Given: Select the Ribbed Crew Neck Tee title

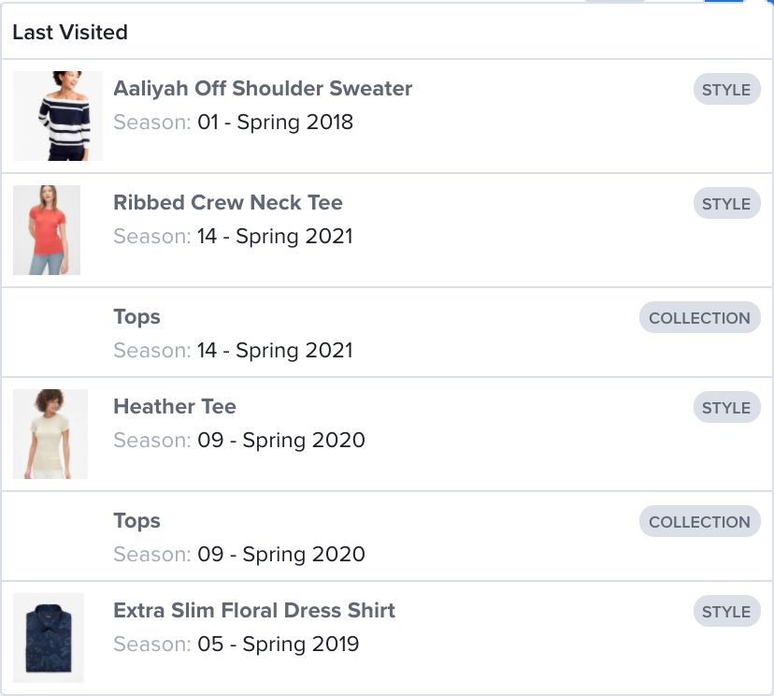Looking at the screenshot, I should [x=228, y=202].
